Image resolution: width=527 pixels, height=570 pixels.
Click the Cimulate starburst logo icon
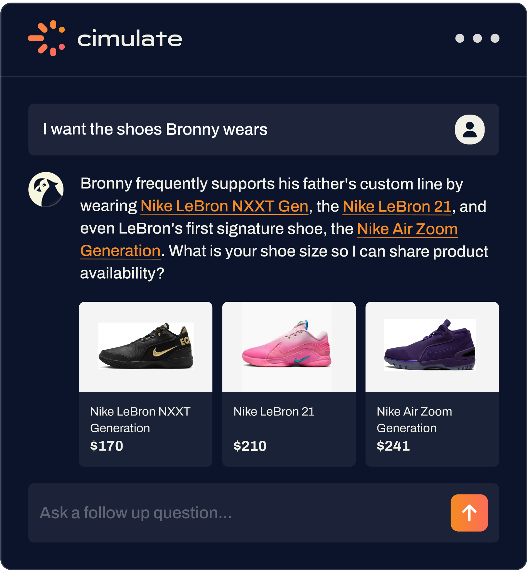[x=46, y=38]
